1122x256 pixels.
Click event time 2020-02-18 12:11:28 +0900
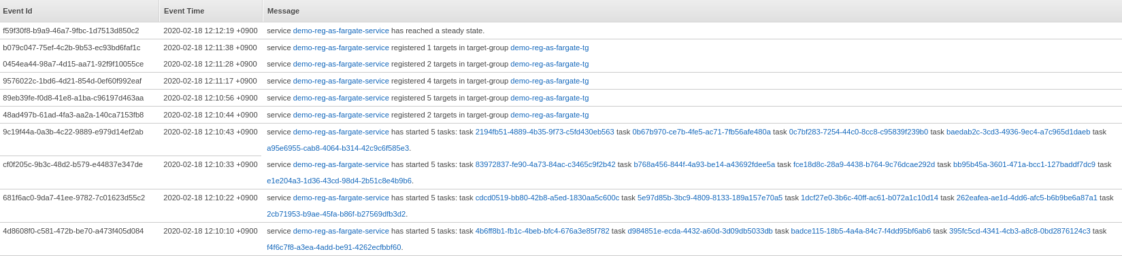pos(210,64)
